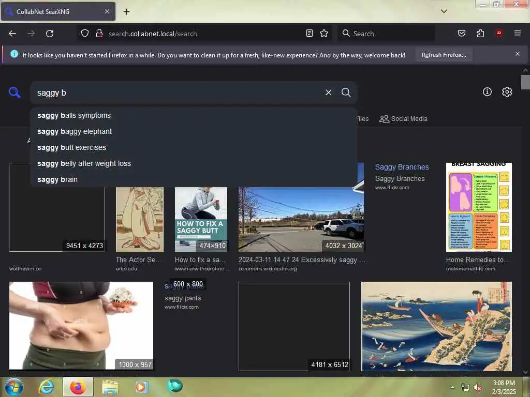
Task: Click the Firefox taskbar icon
Action: 78,387
